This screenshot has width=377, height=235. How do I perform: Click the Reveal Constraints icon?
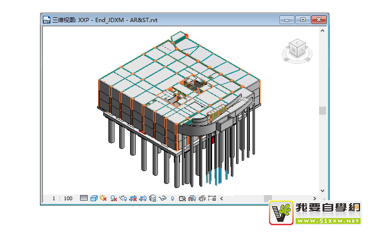coord(212,198)
